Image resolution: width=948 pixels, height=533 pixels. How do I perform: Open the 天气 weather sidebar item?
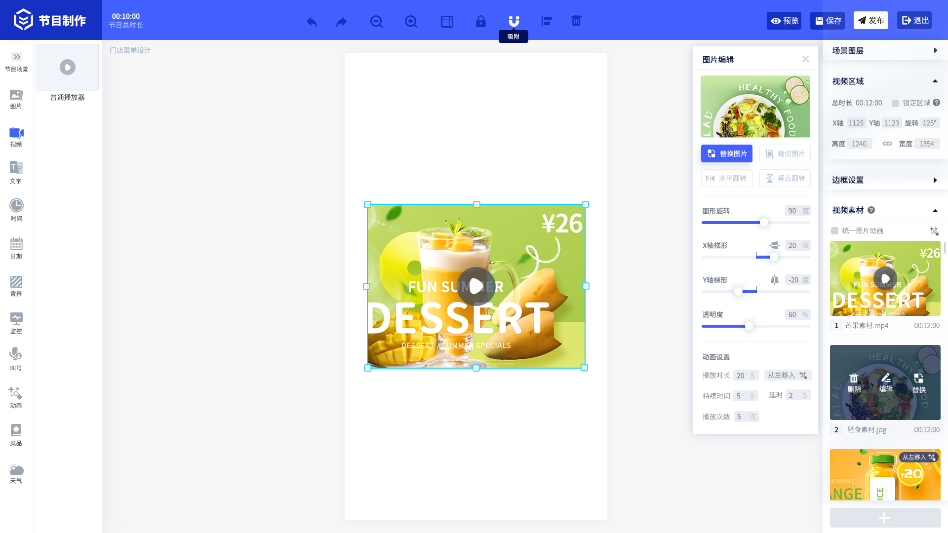(x=16, y=473)
